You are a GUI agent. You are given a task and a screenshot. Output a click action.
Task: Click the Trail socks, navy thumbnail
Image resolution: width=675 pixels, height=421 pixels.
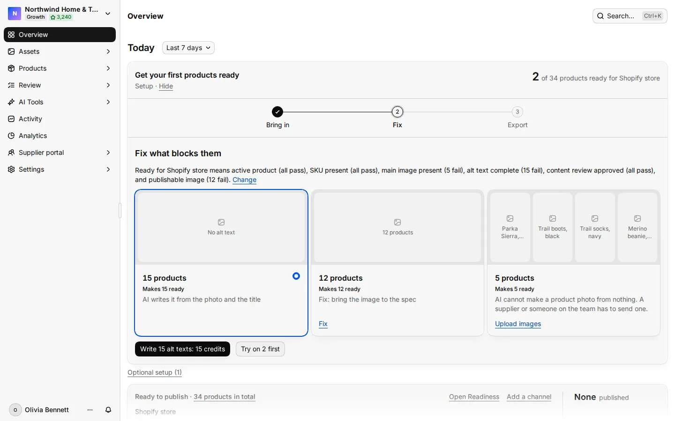point(595,227)
